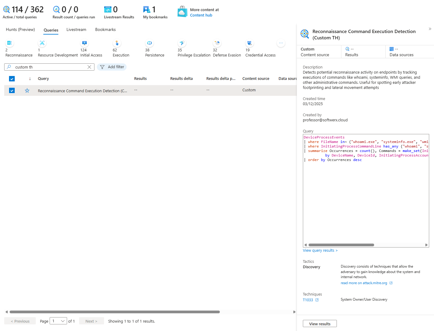Sort by the Results column header

[140, 79]
